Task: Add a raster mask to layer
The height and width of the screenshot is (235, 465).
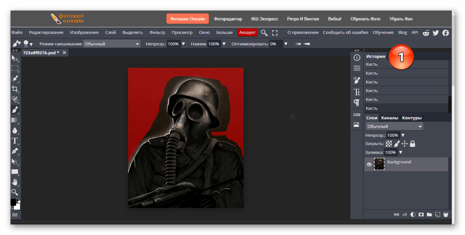Action: click(421, 214)
